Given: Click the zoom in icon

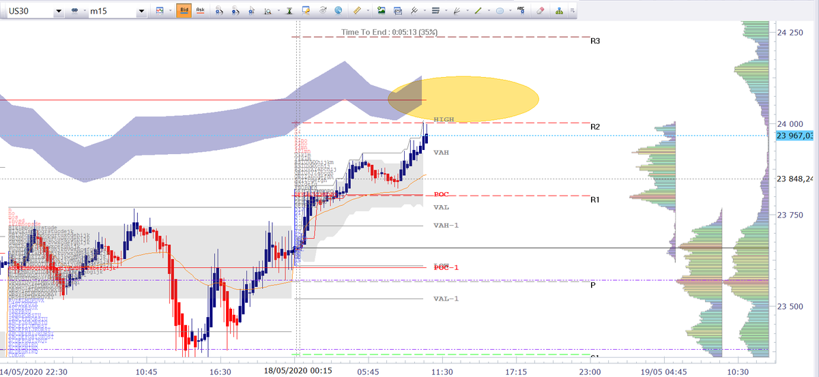Looking at the screenshot, I should (219, 10).
